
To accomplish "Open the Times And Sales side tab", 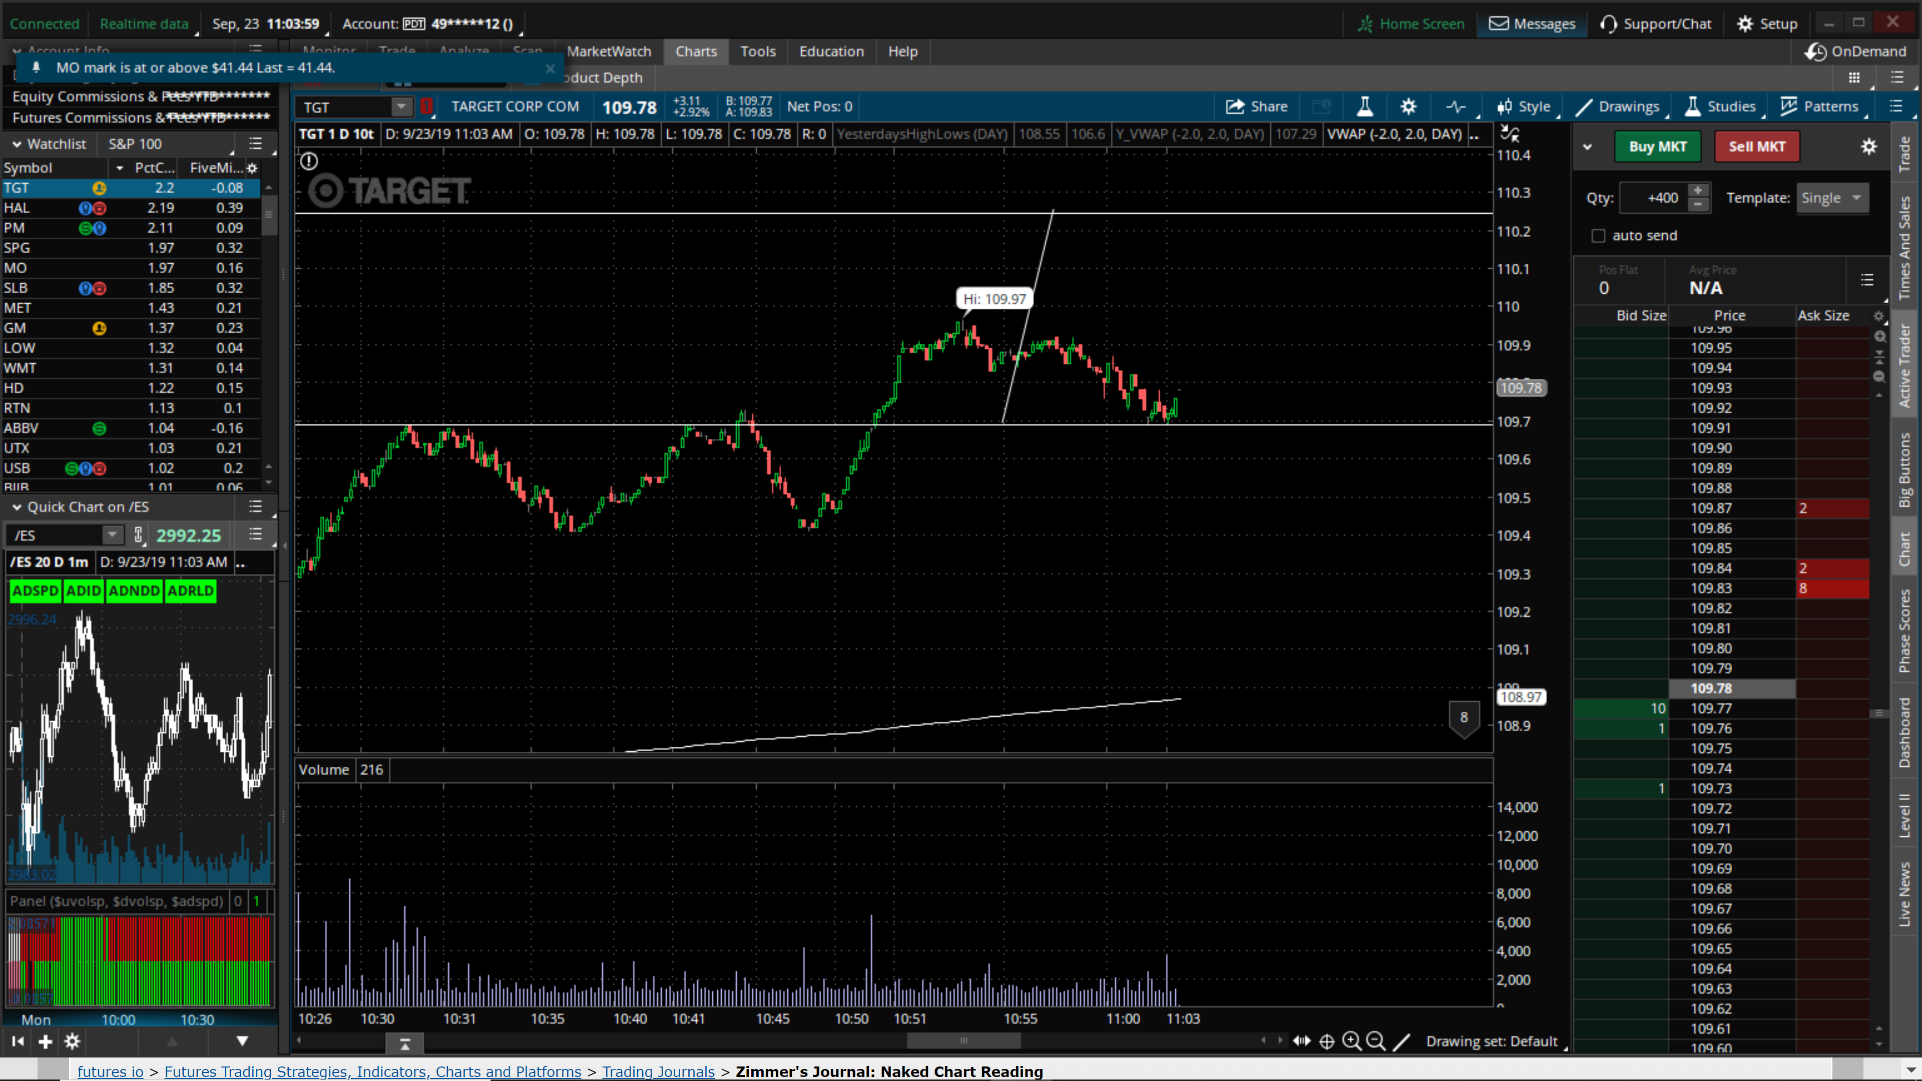I will coord(1905,248).
